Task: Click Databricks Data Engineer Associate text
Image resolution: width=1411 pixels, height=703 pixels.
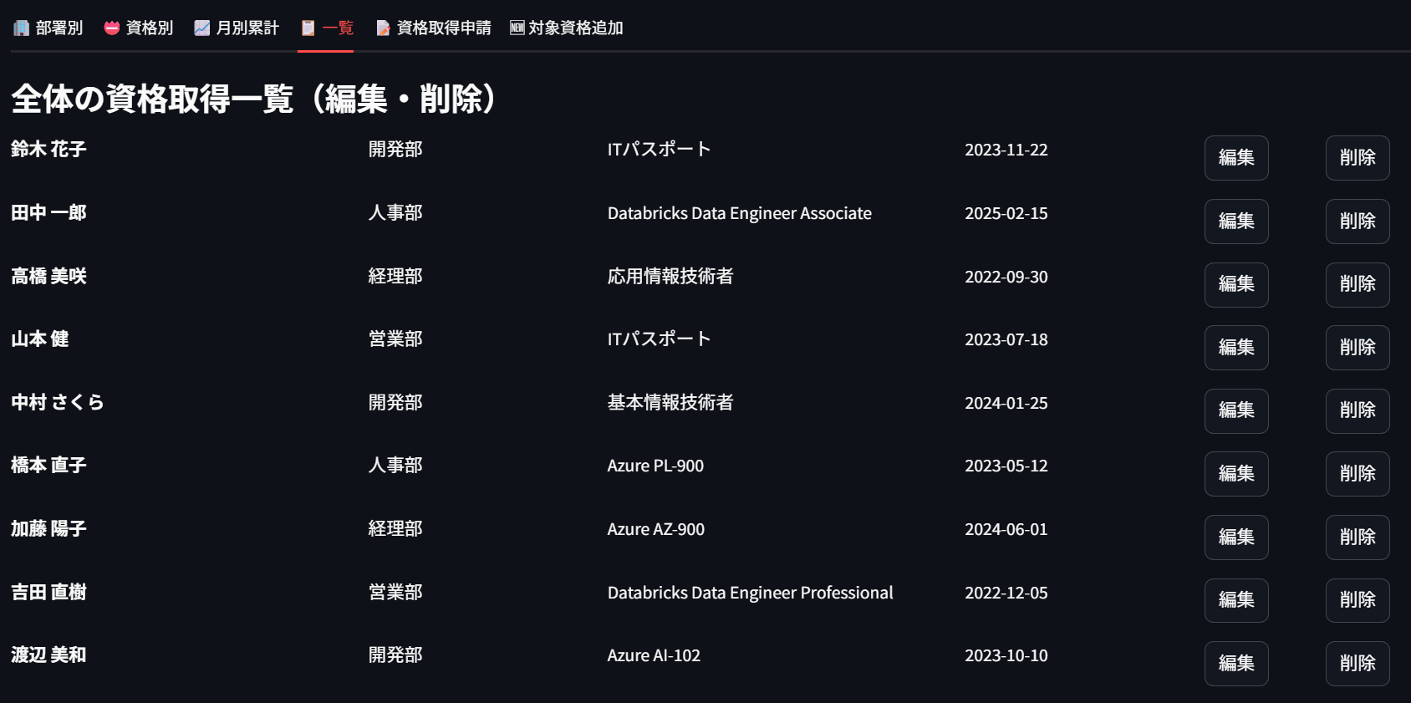Action: tap(740, 214)
